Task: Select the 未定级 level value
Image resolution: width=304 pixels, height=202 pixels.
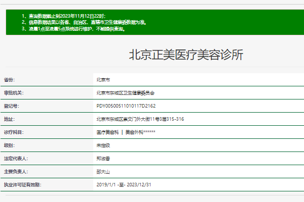Action: click(103, 145)
